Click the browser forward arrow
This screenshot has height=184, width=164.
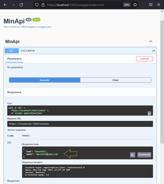[13, 5]
